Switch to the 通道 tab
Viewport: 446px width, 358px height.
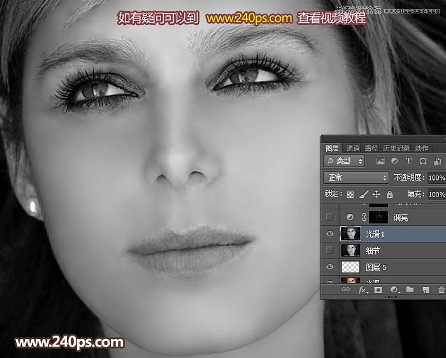pos(353,149)
